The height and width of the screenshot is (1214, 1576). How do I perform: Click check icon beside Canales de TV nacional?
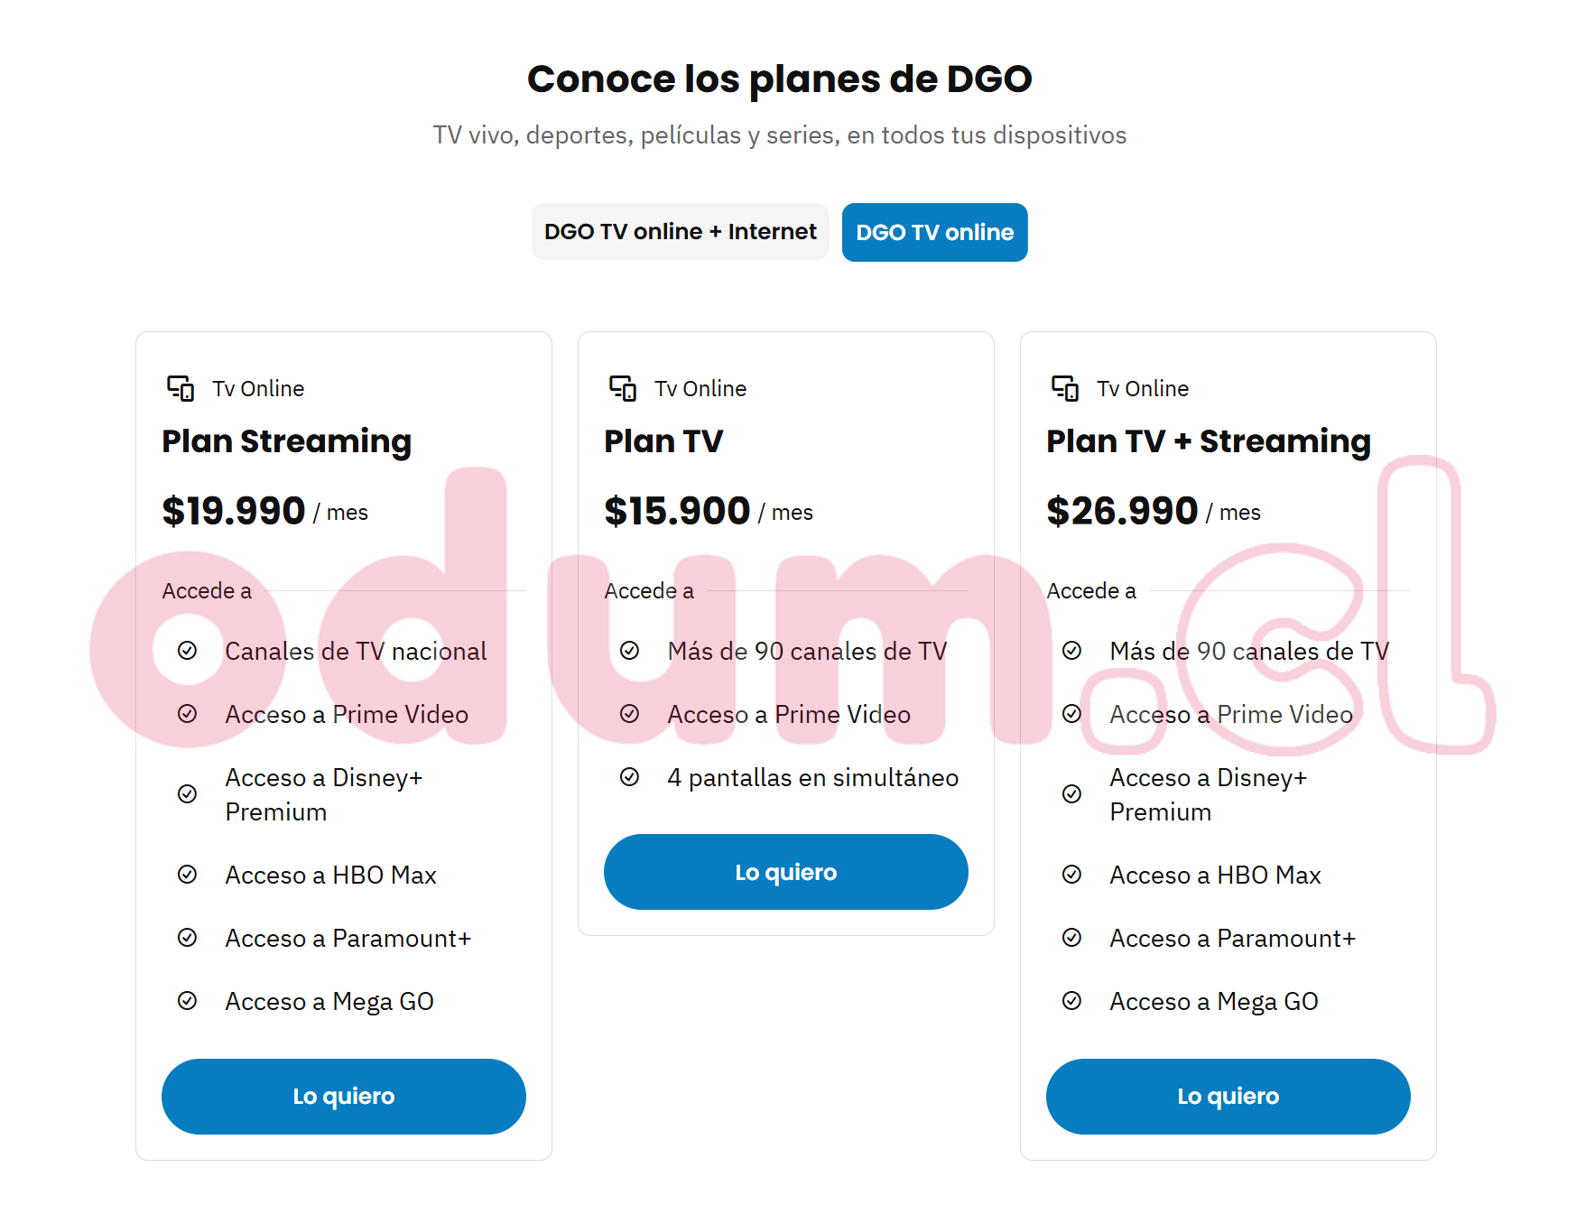pyautogui.click(x=187, y=651)
